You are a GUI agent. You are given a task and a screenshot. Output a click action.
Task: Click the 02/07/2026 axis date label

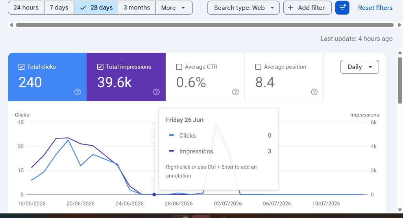[228, 203]
